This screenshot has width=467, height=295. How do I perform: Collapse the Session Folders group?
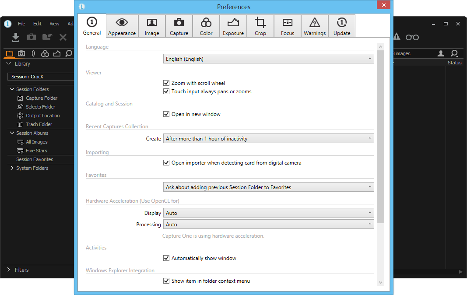pyautogui.click(x=12, y=89)
